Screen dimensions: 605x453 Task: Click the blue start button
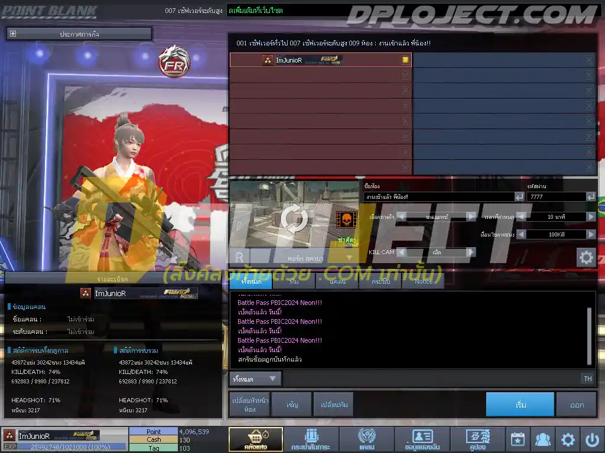(x=520, y=405)
